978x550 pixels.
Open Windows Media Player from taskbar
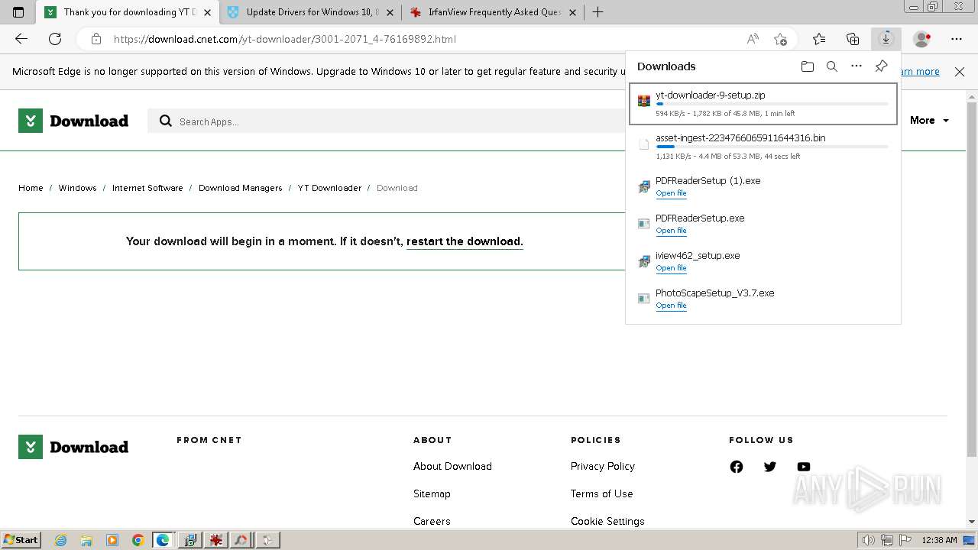click(112, 540)
